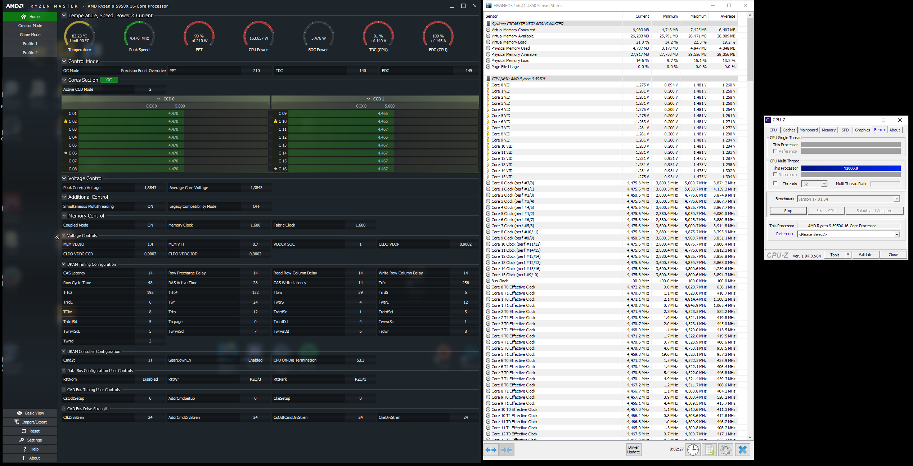Click HWiNFO expand columns double-arrow icon

pos(491,450)
